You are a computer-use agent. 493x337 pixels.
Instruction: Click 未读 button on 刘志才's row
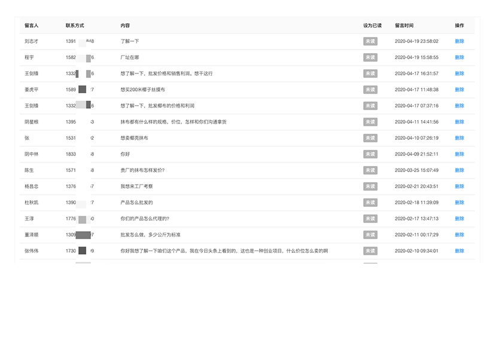coord(370,41)
